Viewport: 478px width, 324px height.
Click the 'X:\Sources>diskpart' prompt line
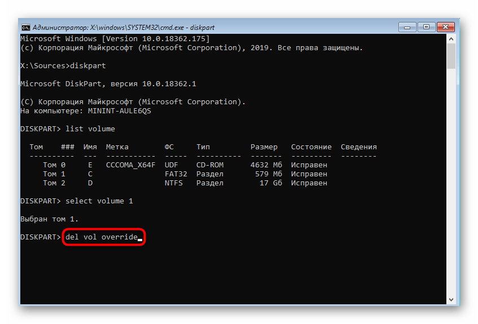[63, 66]
